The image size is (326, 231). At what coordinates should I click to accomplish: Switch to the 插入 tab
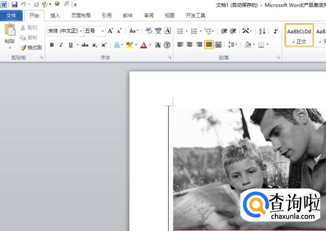(55, 15)
